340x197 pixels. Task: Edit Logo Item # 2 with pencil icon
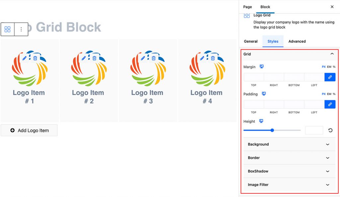83,58
